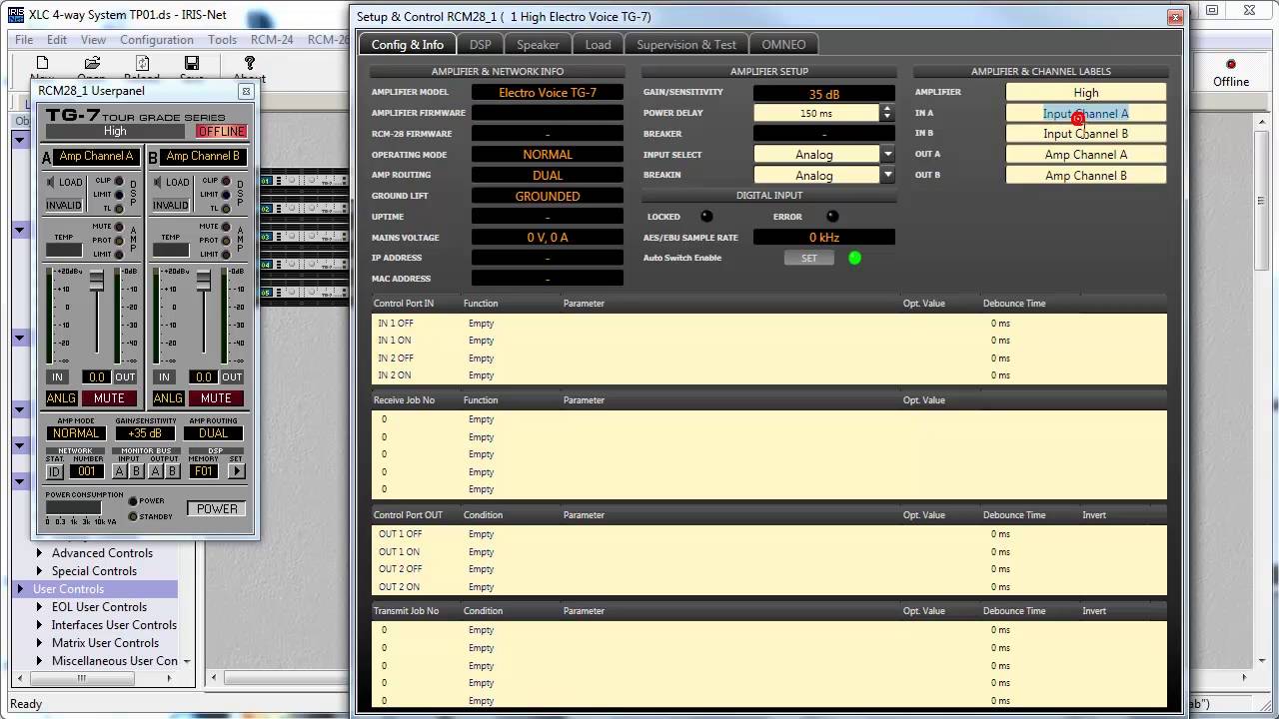Click the IRIS-Net application icon in title bar
This screenshot has width=1279, height=719.
point(16,17)
